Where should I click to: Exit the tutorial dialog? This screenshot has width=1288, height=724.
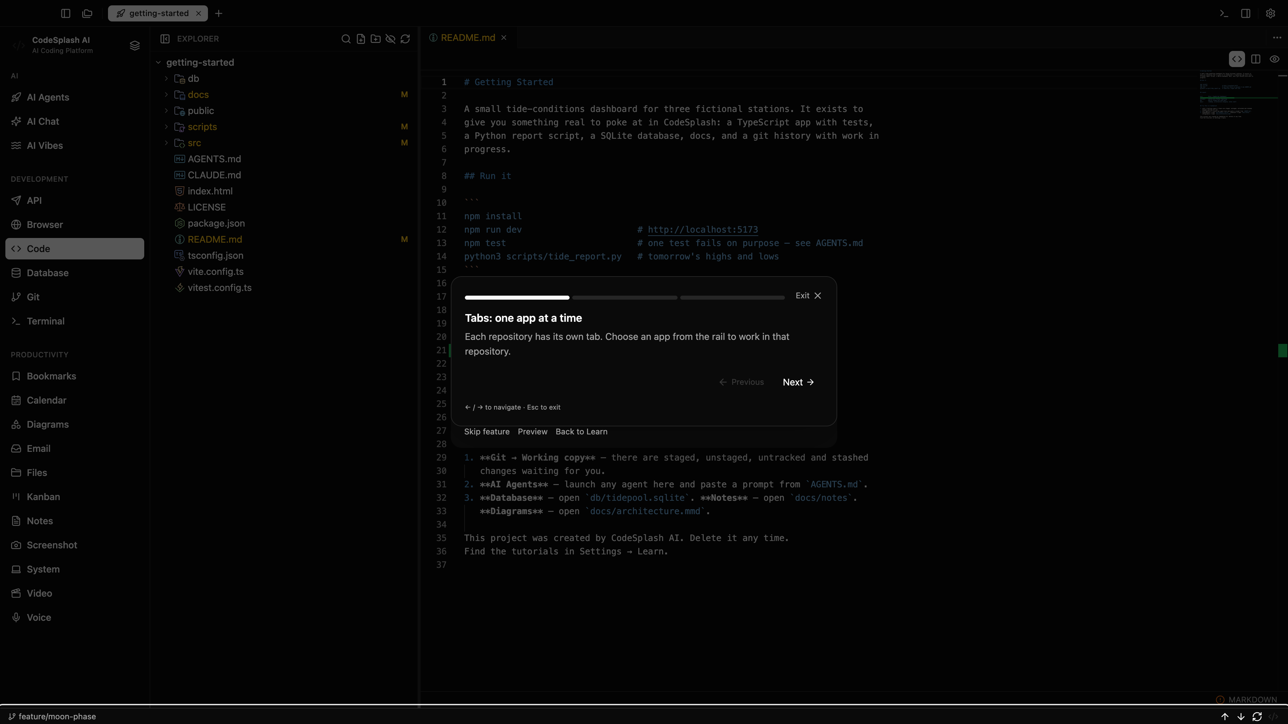[808, 296]
